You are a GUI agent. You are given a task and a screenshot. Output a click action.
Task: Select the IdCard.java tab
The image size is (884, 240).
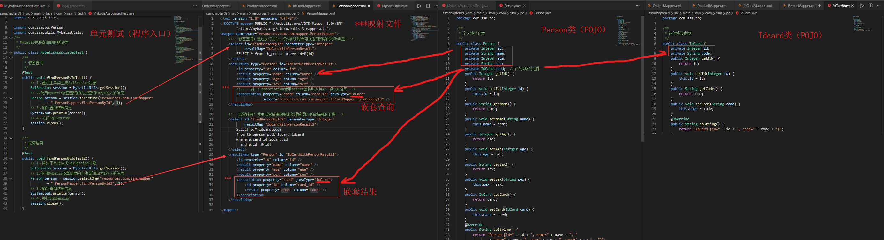point(840,6)
